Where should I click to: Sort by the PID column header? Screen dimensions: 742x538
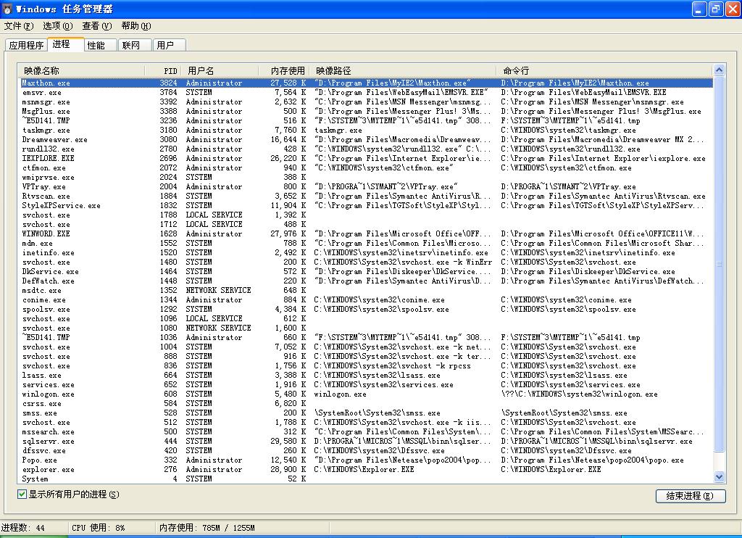click(163, 71)
